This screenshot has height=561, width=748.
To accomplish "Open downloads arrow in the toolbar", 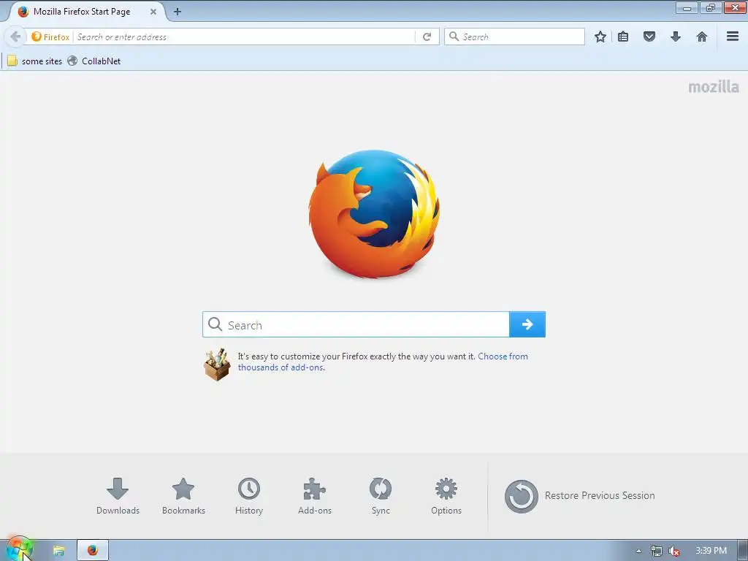I will [x=676, y=37].
